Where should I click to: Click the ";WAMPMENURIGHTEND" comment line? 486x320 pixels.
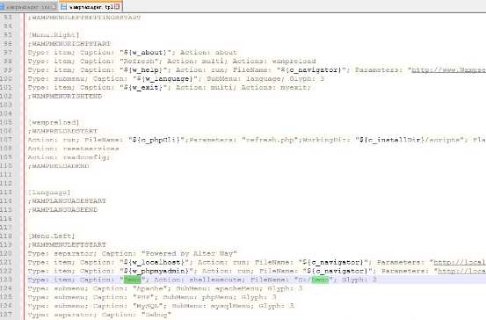click(65, 96)
